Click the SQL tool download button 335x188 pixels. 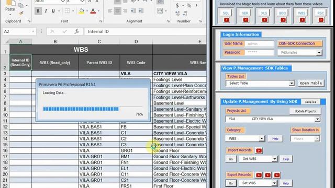click(x=226, y=13)
